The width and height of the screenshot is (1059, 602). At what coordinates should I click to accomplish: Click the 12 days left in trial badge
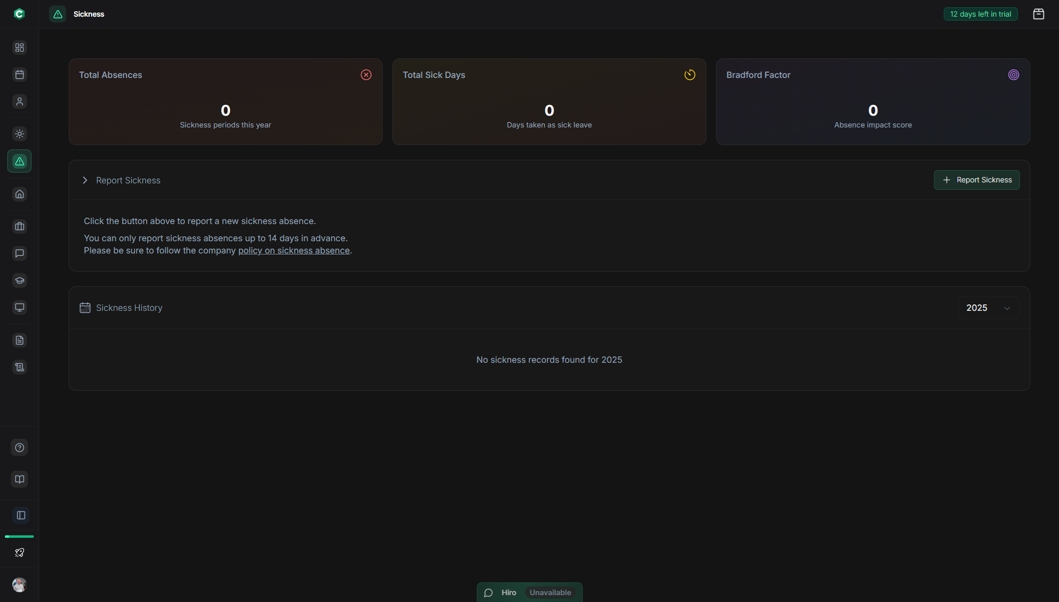[980, 14]
